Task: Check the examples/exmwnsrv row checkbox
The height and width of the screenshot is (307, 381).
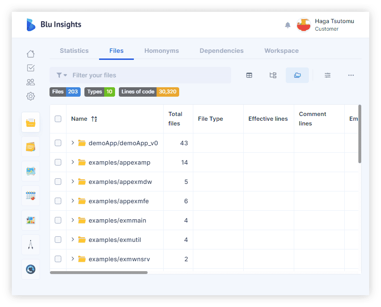Action: pos(58,259)
